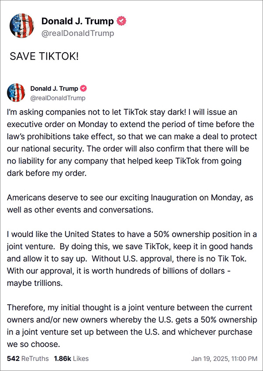263x371 pixels.
Task: Click the paragraph starting "Americans deserve to see"
Action: 130,203
